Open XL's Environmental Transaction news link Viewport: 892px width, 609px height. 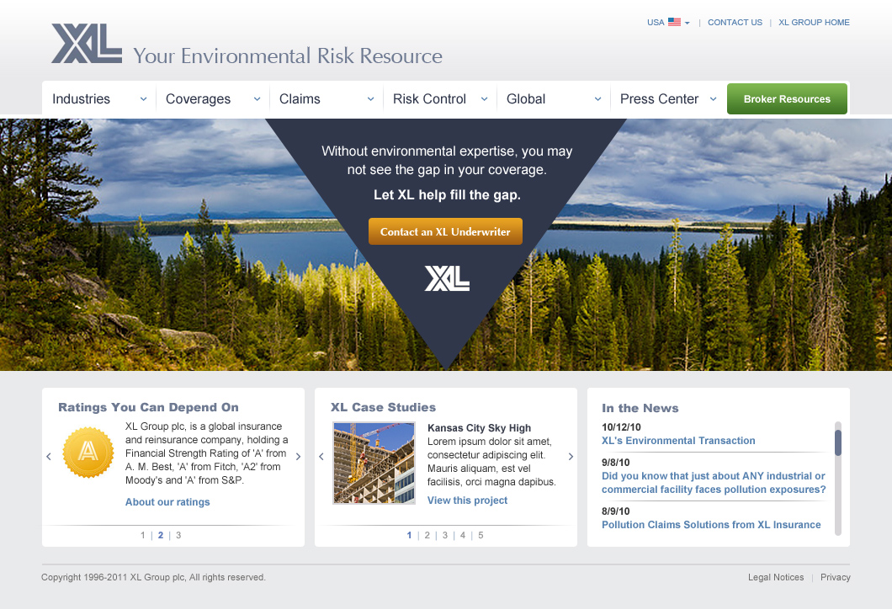[x=678, y=441]
